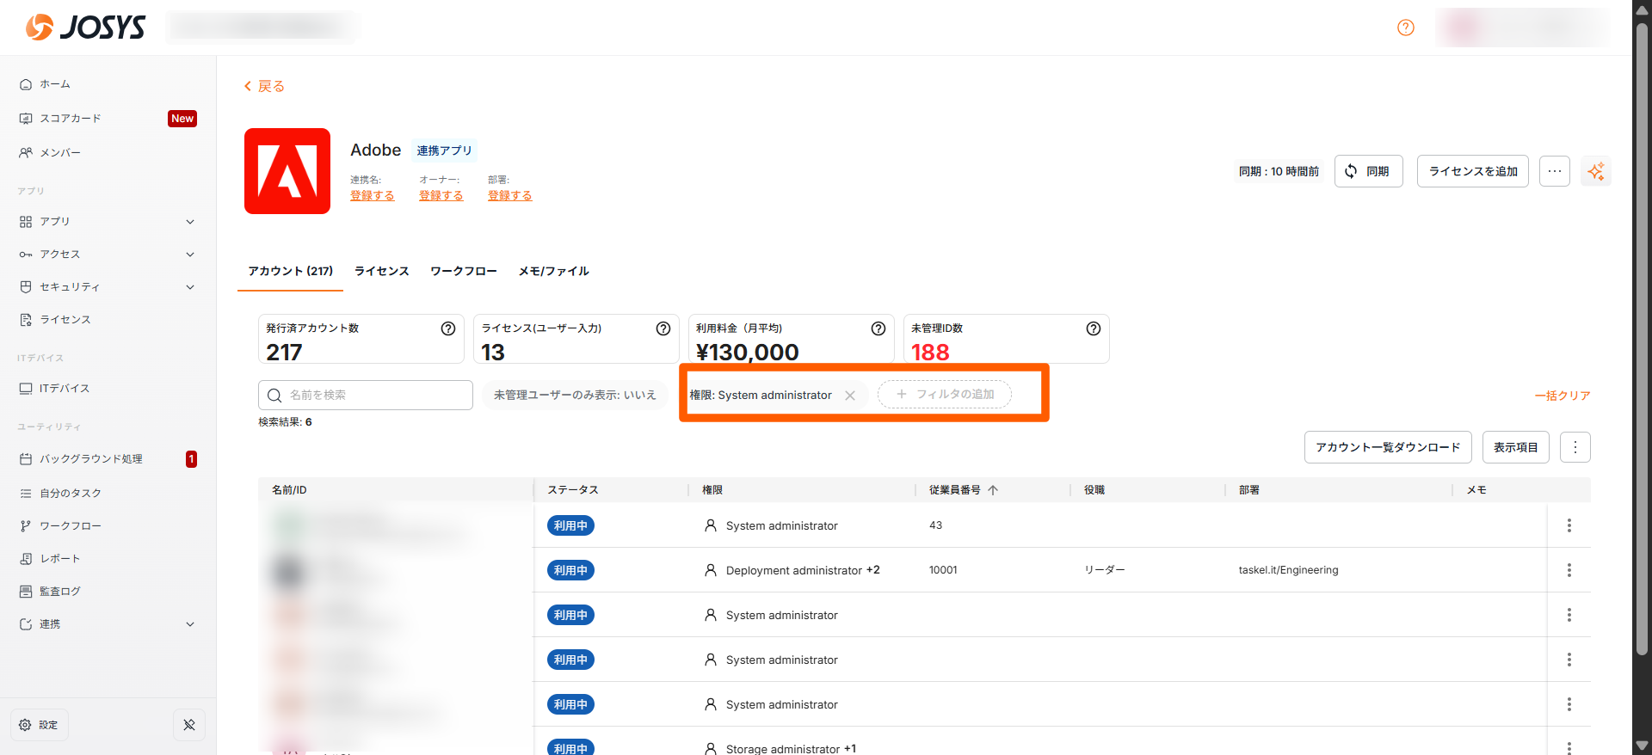Click the 戻る back link
The height and width of the screenshot is (755, 1652).
pyautogui.click(x=264, y=86)
